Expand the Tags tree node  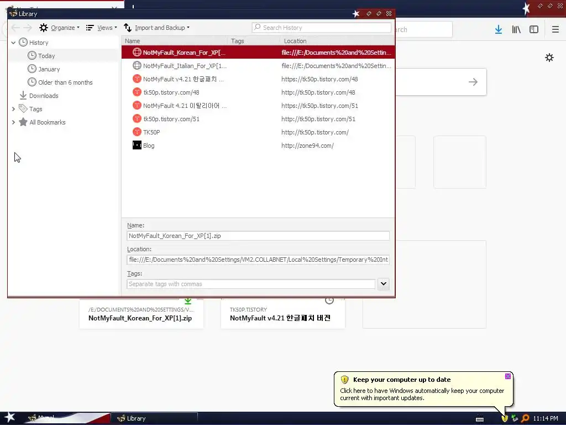pos(13,109)
